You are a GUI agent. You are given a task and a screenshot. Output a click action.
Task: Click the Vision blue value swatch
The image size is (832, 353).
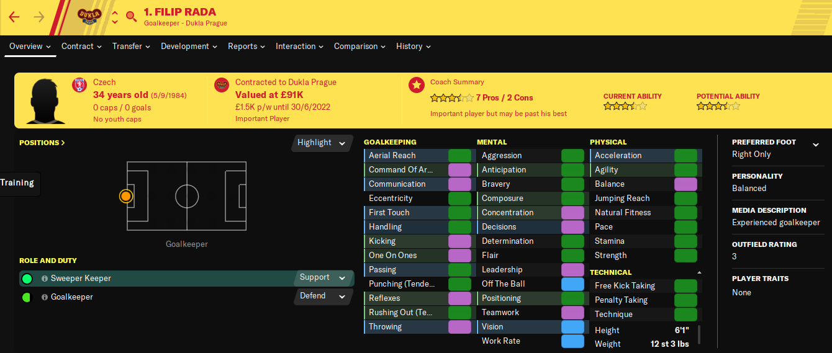(572, 327)
